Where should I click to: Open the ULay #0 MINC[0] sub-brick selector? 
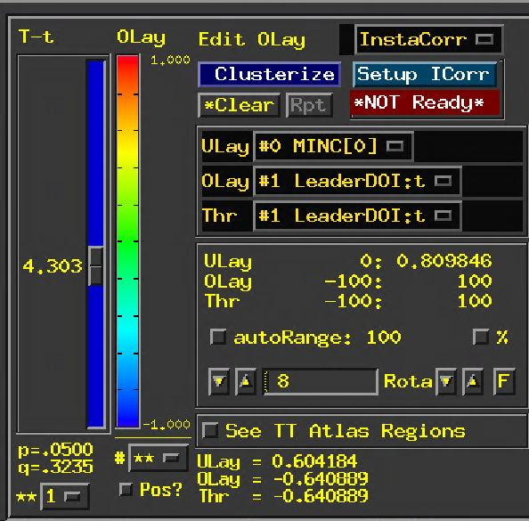(333, 146)
